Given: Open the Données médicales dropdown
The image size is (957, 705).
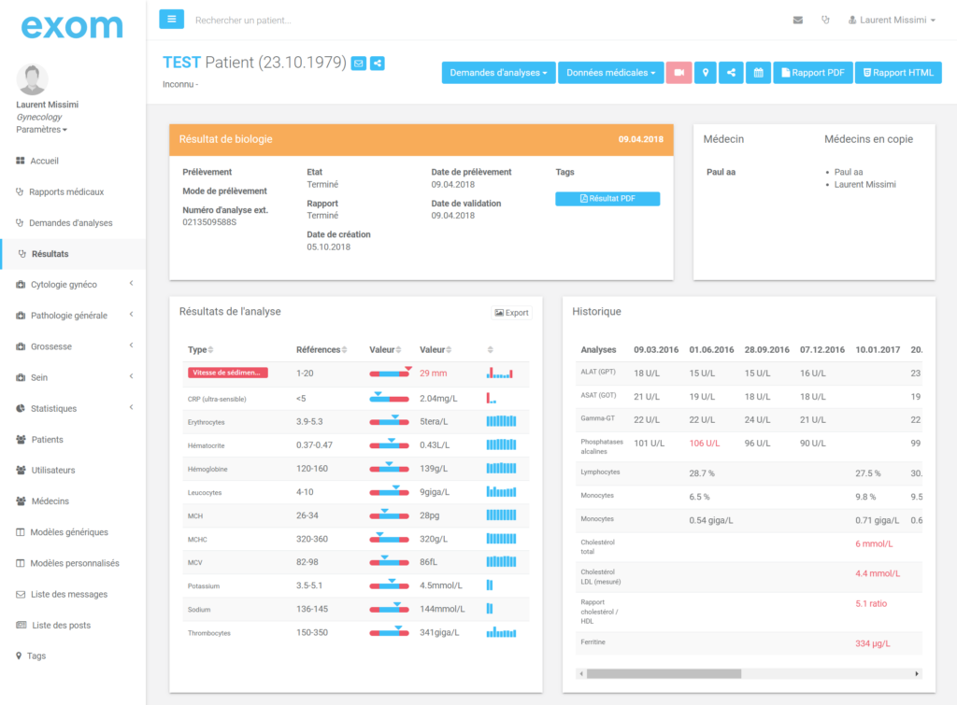Looking at the screenshot, I should coord(610,73).
